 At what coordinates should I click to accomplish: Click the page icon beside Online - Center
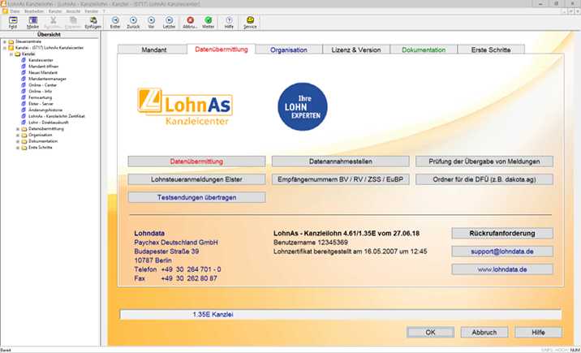(24, 85)
